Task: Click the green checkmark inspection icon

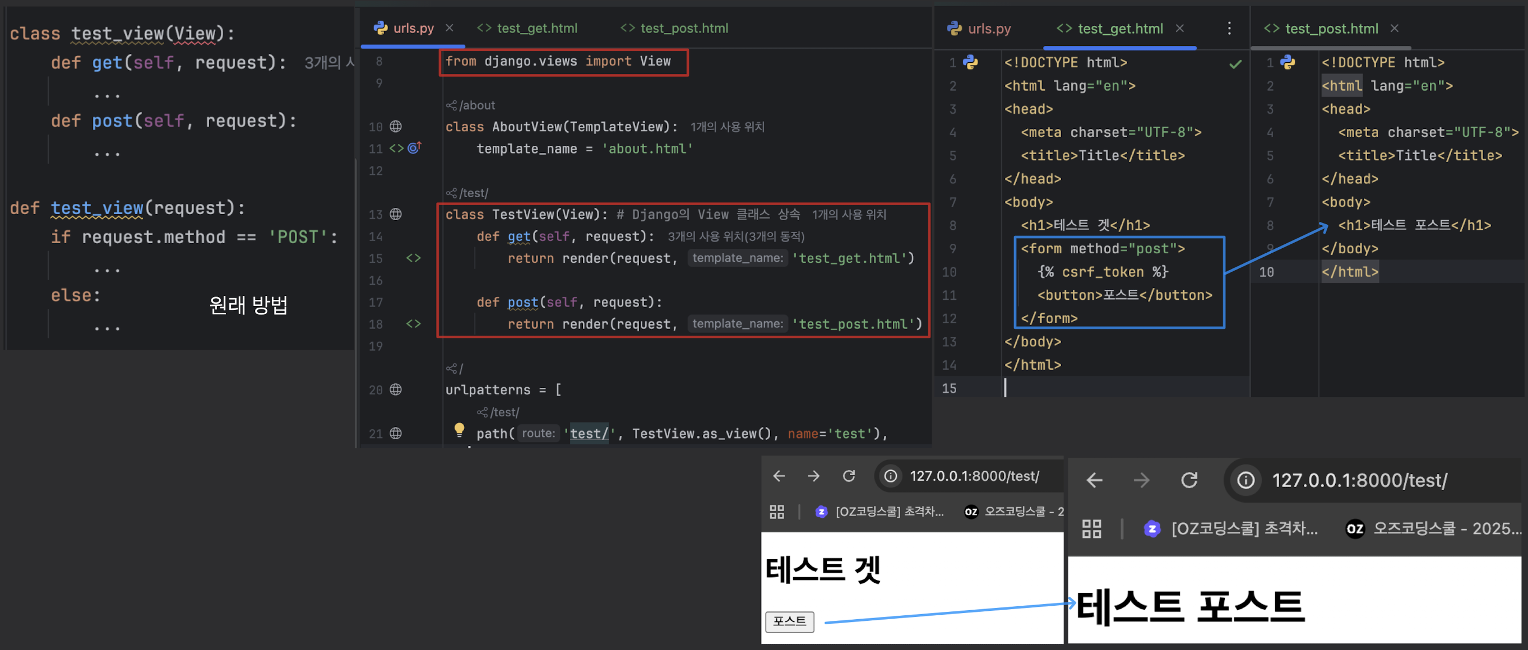Action: point(1235,64)
